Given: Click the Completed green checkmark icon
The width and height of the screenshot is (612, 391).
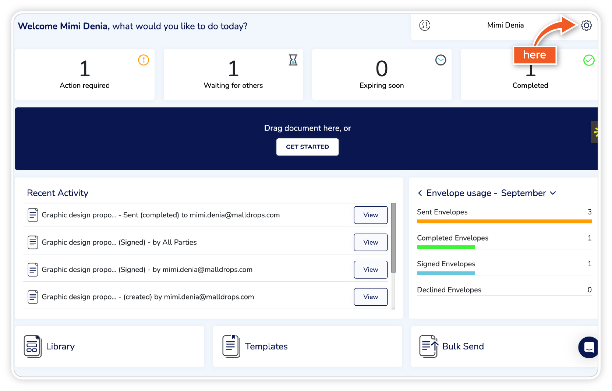Looking at the screenshot, I should coord(589,60).
